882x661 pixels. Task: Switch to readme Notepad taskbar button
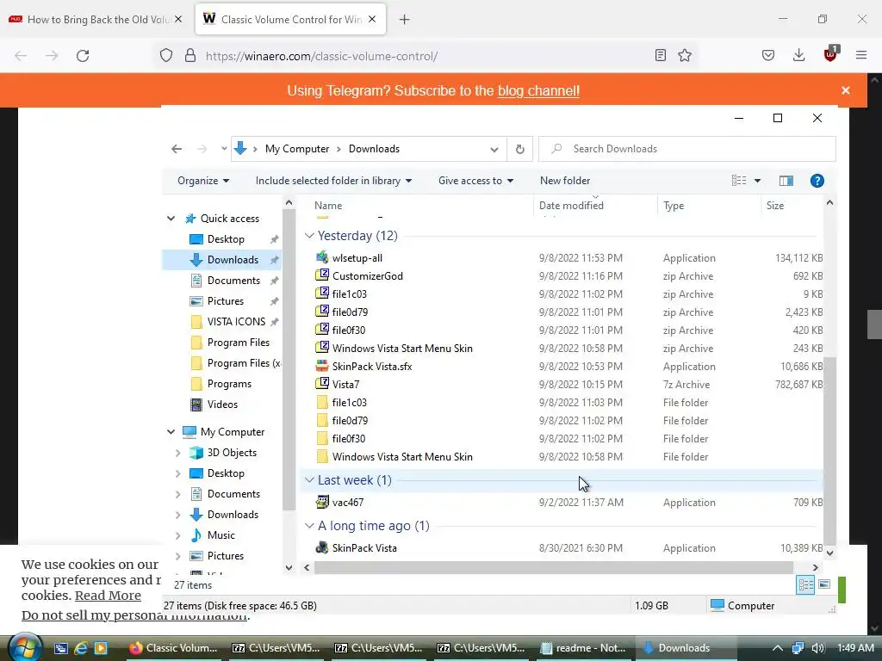(583, 648)
